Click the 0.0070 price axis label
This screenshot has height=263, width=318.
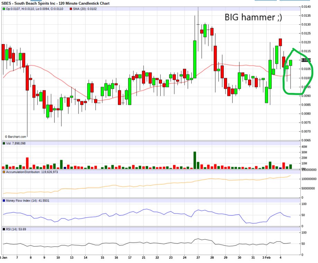point(306,131)
